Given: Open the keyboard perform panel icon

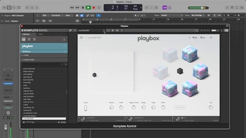Looking at the screenshot, I should point(108,30).
